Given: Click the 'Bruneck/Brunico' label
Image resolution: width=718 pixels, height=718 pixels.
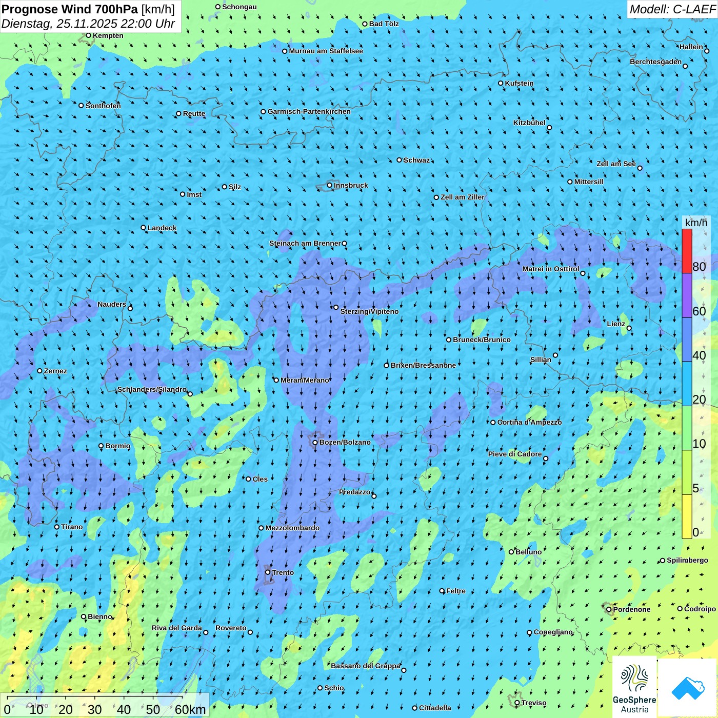Looking at the screenshot, I should (x=482, y=340).
